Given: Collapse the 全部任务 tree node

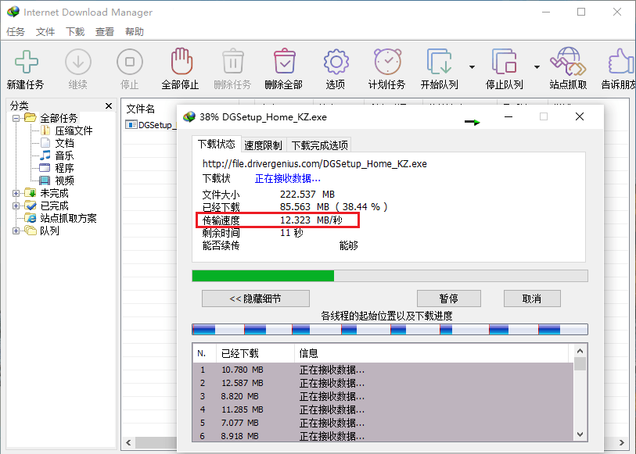Looking at the screenshot, I should click(16, 118).
